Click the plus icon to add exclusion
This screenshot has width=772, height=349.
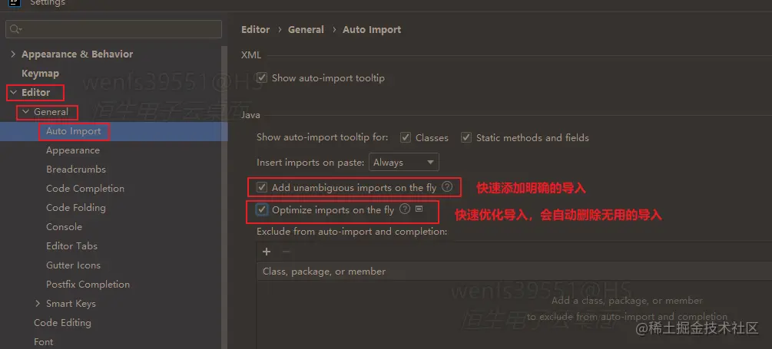pyautogui.click(x=267, y=252)
